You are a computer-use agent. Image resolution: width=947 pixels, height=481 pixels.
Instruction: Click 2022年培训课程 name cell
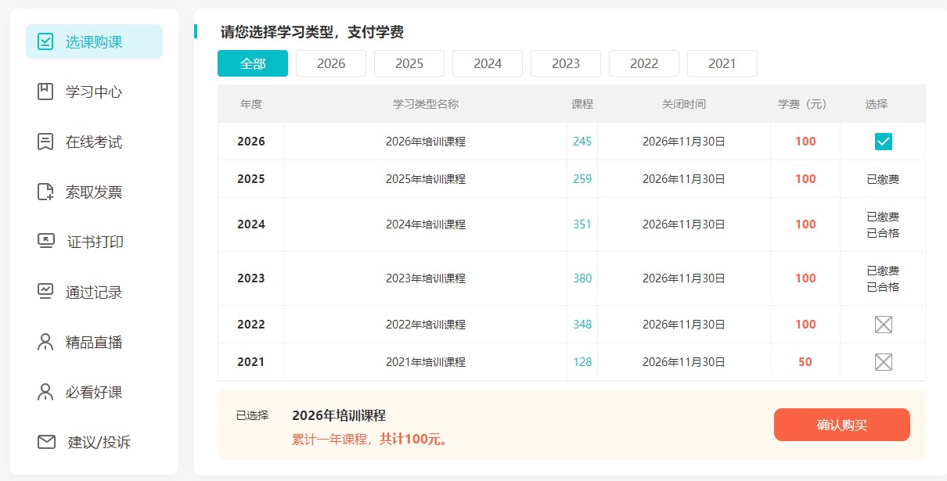pyautogui.click(x=426, y=325)
